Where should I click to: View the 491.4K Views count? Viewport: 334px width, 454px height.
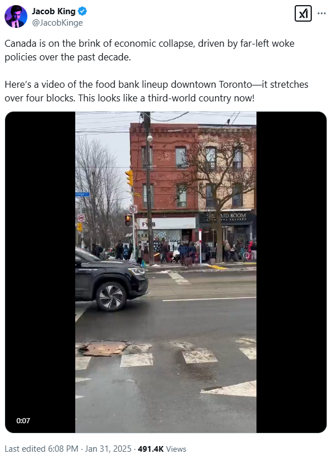(162, 449)
